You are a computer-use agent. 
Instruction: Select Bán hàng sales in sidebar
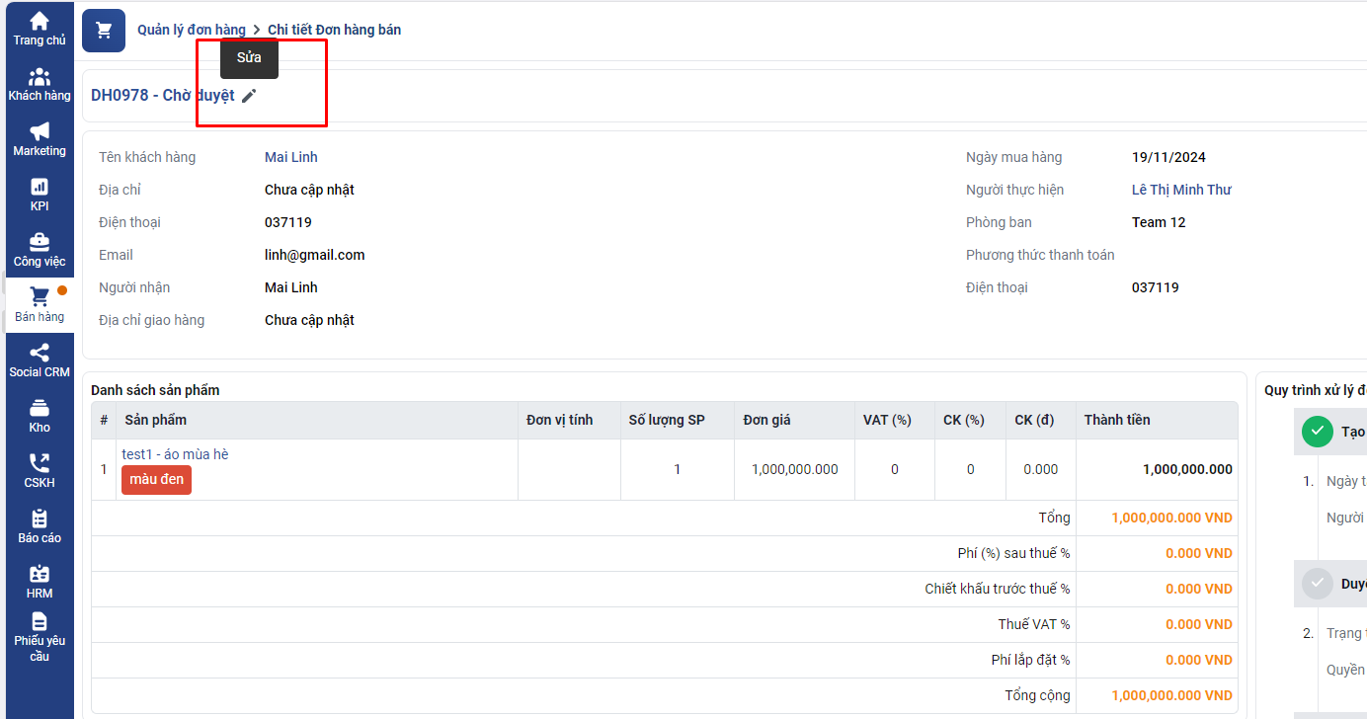coord(40,305)
